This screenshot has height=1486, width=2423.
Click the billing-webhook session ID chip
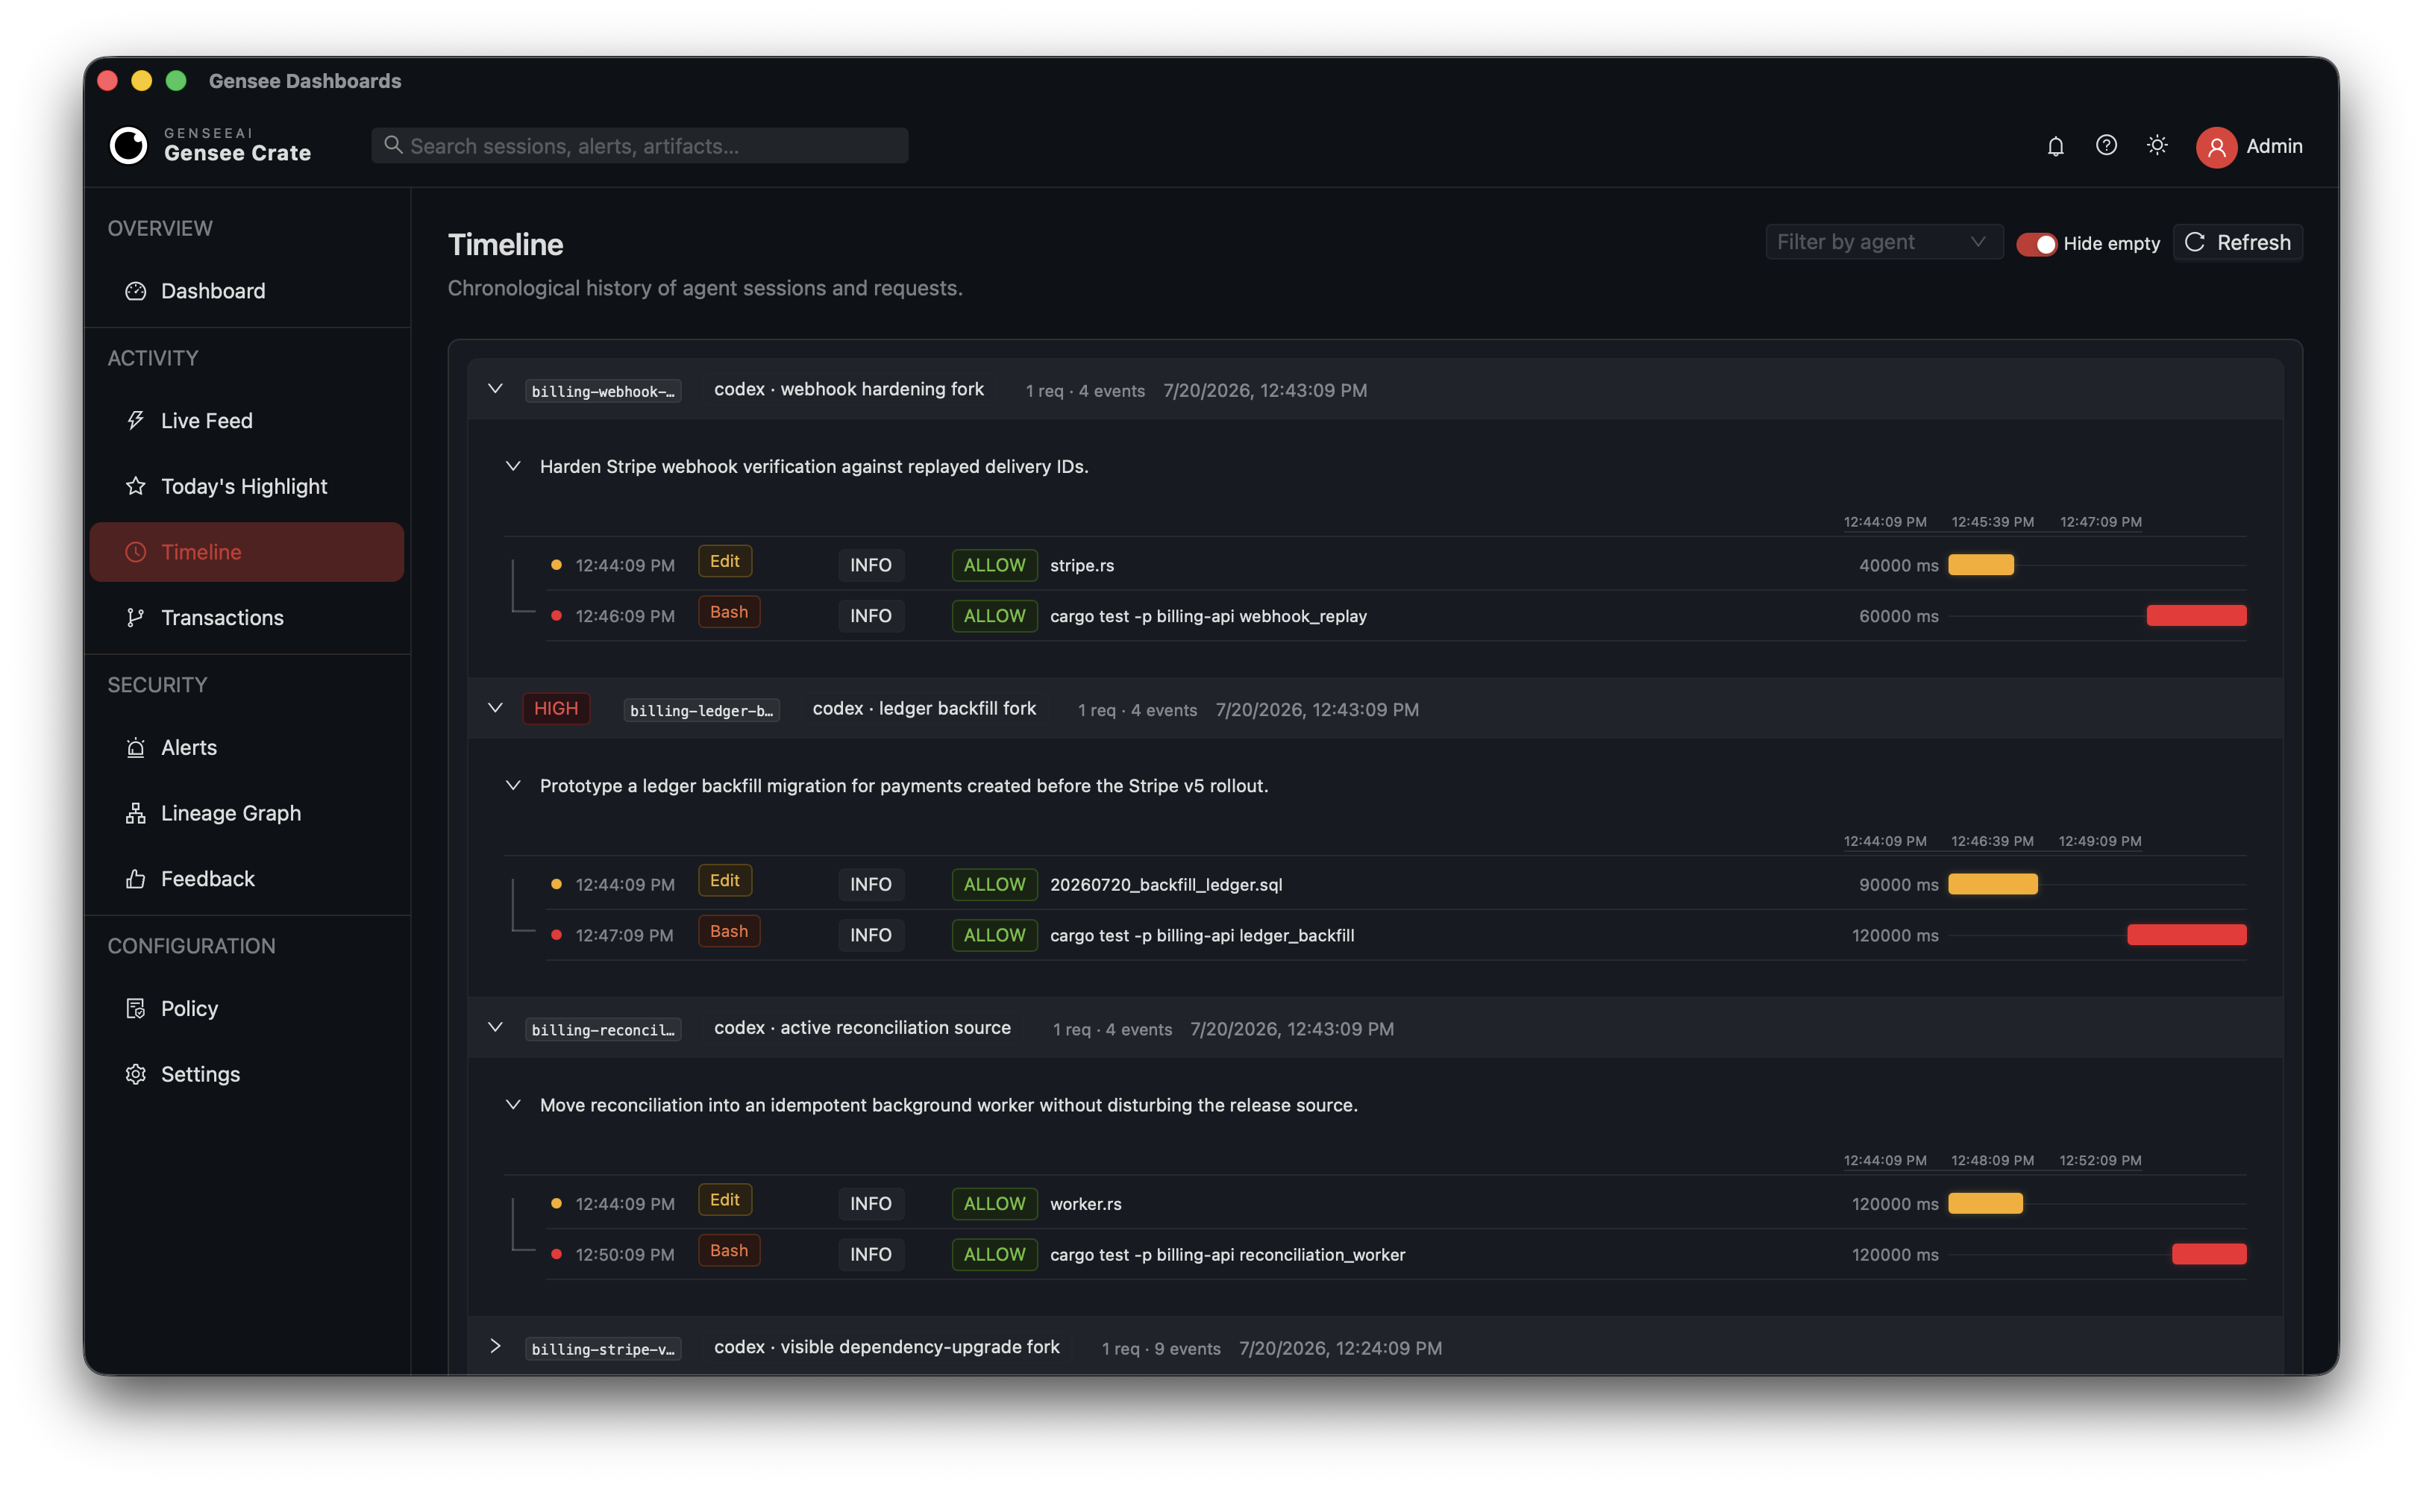point(603,392)
